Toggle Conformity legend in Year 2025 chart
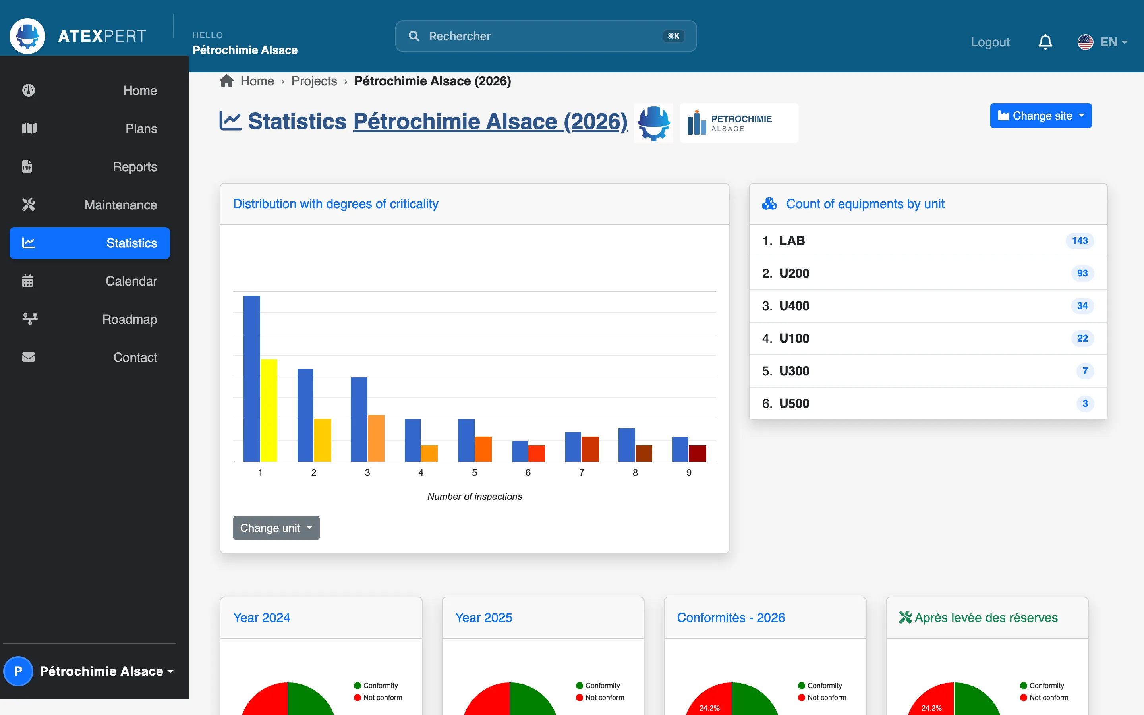 pos(597,685)
